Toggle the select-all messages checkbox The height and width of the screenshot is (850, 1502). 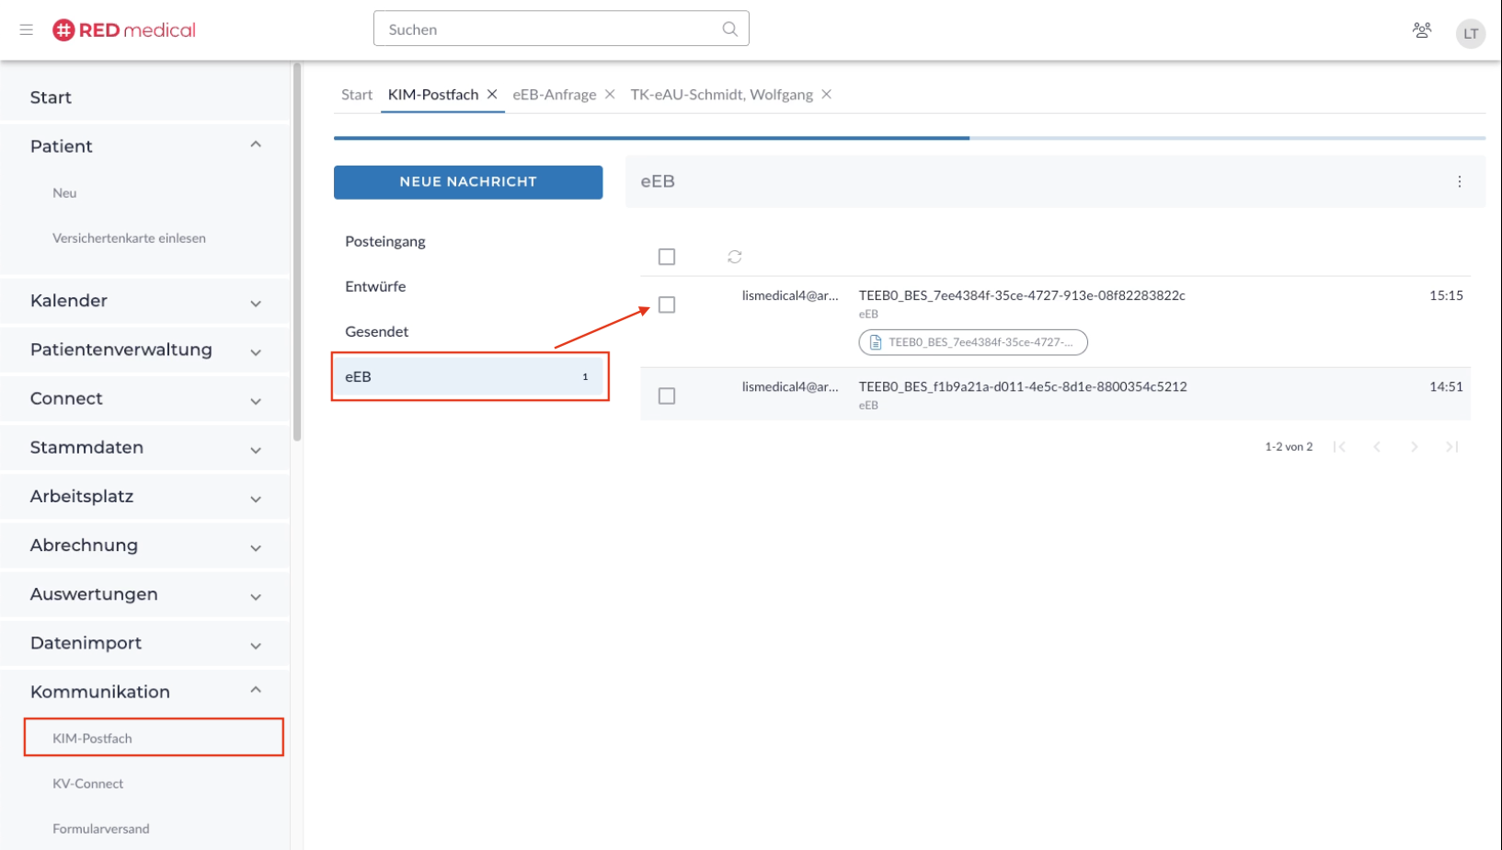pos(667,257)
